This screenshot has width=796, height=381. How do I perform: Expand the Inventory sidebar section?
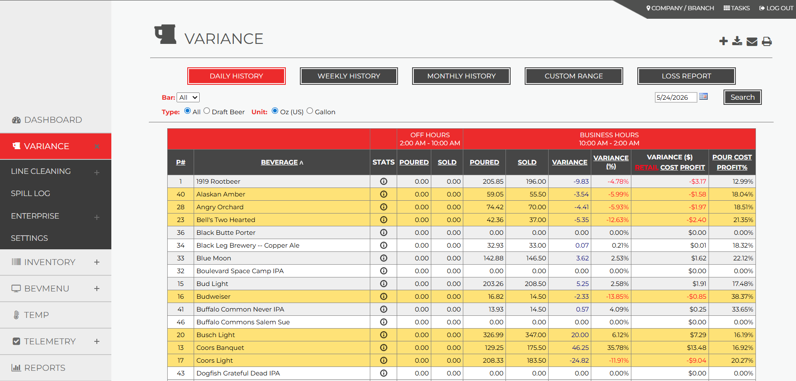click(x=97, y=262)
